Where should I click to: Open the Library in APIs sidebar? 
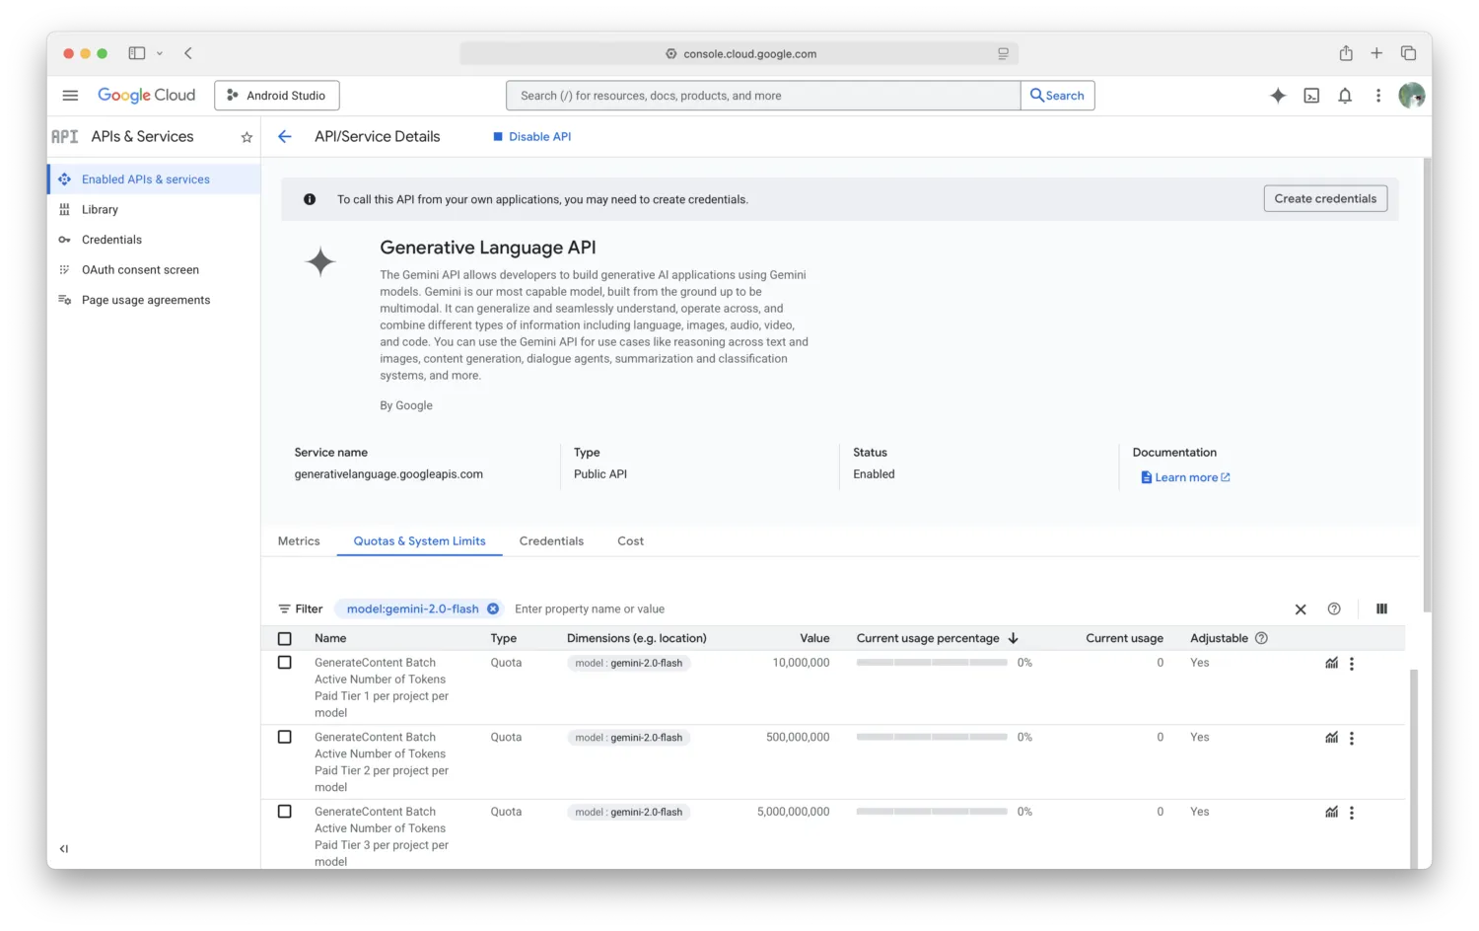pos(100,209)
